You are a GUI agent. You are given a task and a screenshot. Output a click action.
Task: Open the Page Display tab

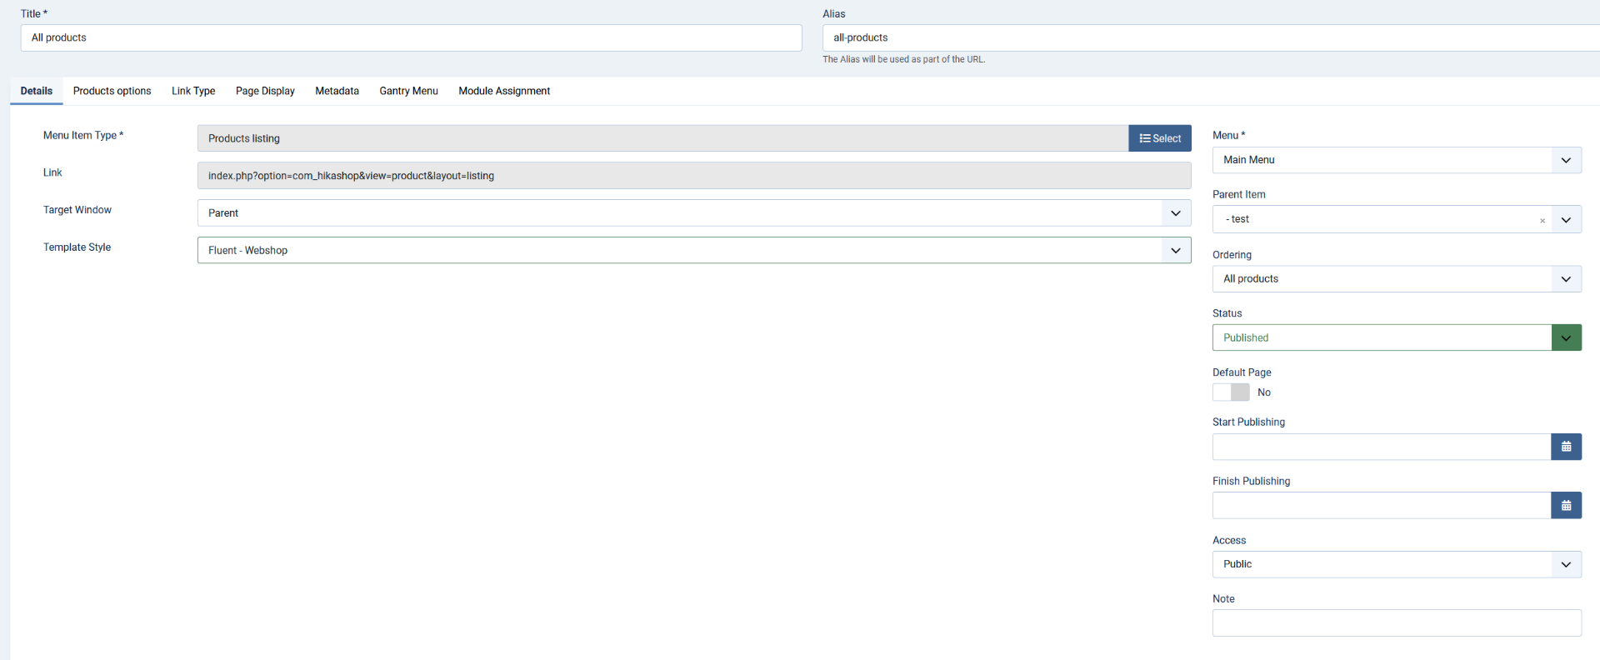pos(265,91)
